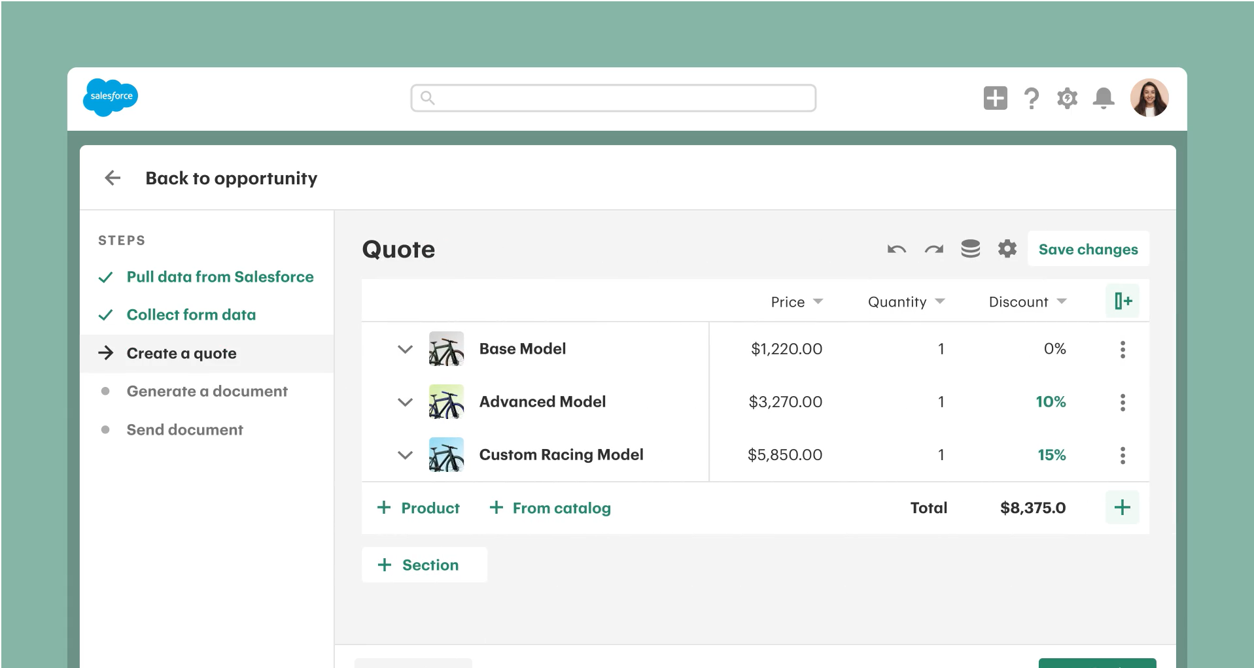The image size is (1254, 668).
Task: Open the help question mark icon
Action: 1032,98
